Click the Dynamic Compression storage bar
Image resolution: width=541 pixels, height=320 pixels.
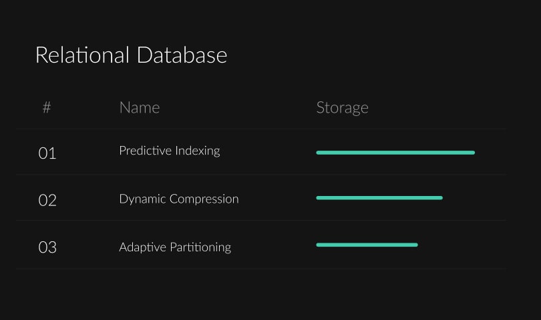[379, 198]
